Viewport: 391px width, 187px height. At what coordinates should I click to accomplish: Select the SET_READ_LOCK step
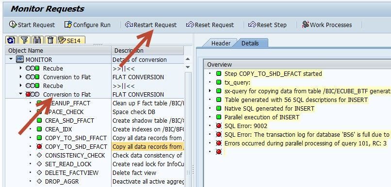click(x=68, y=164)
